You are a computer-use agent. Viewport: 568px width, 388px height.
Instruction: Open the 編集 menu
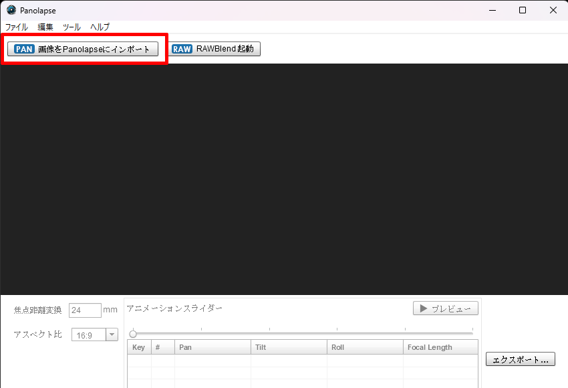click(x=45, y=27)
